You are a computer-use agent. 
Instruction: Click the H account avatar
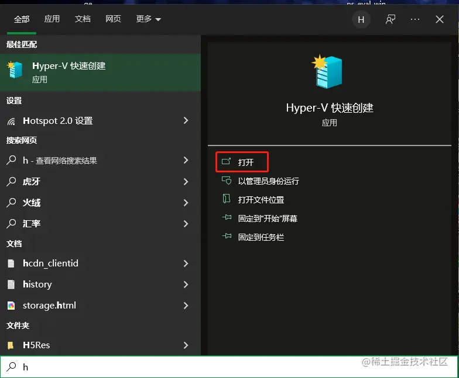pyautogui.click(x=361, y=20)
